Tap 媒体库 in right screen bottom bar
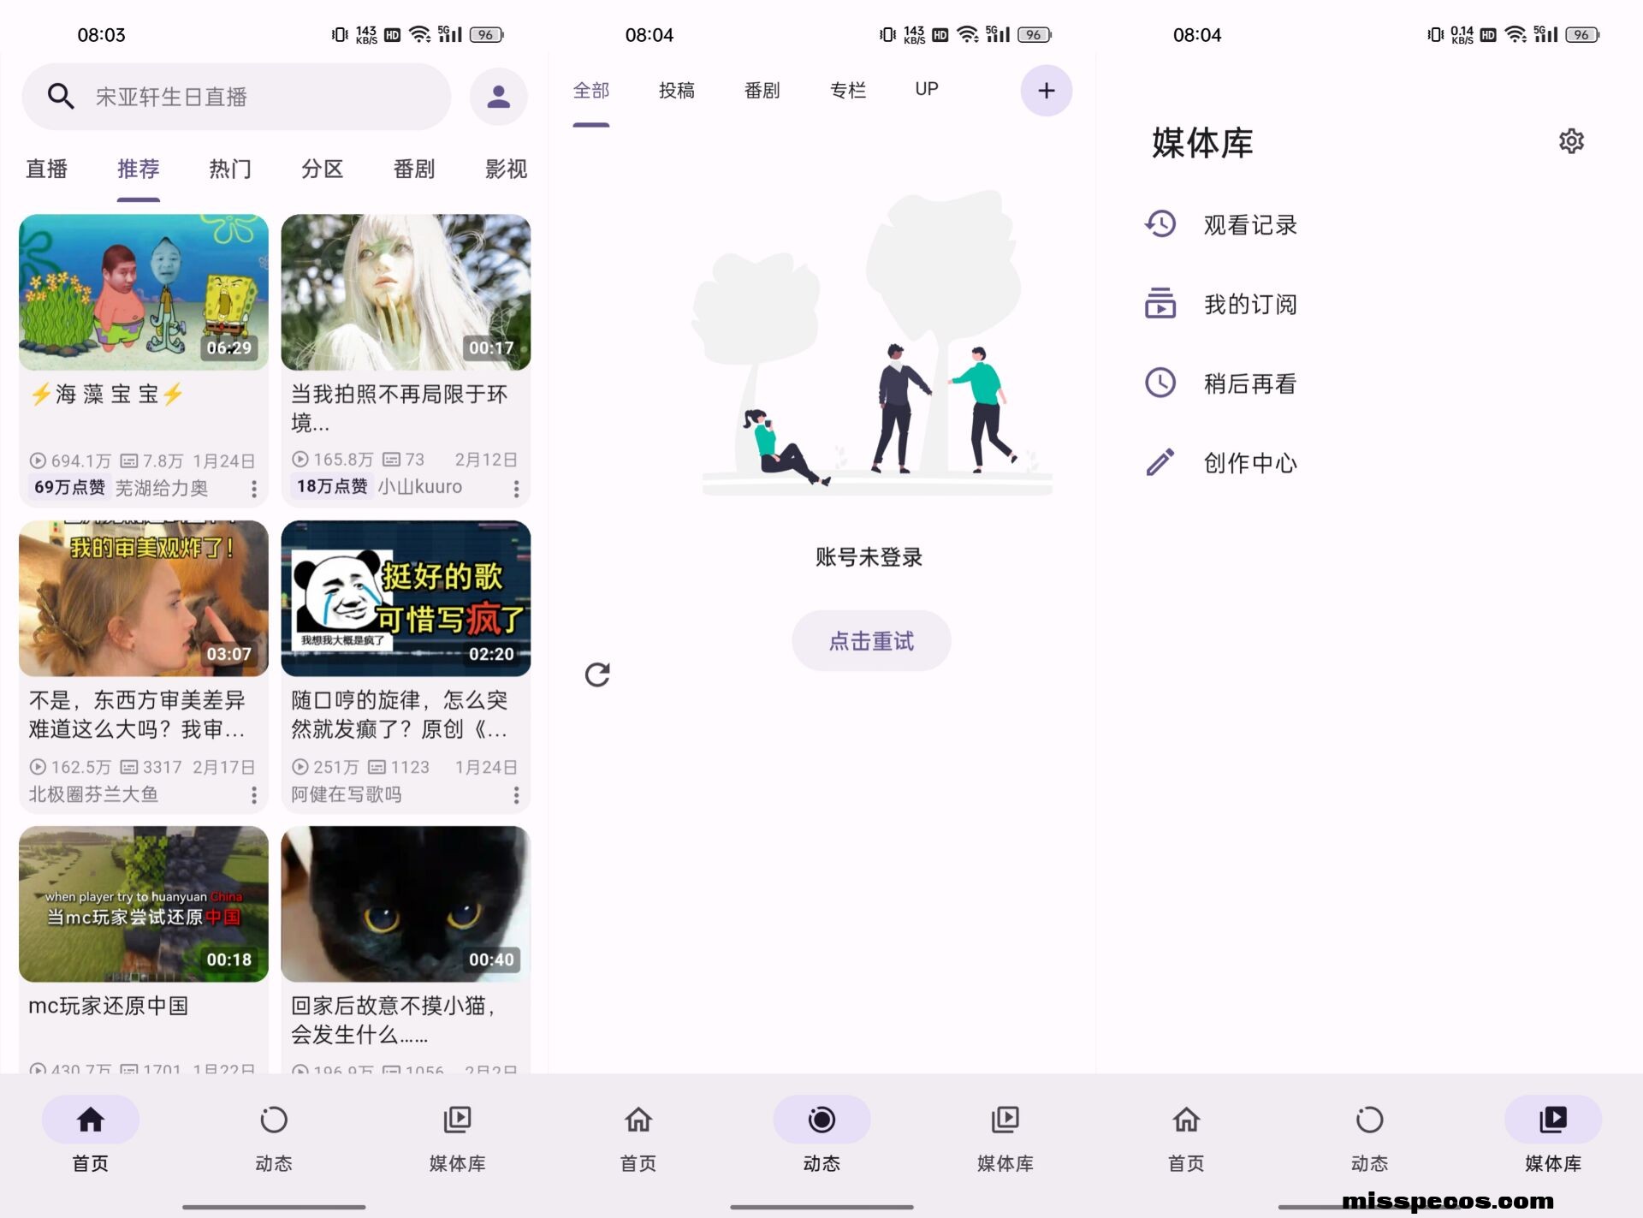The width and height of the screenshot is (1643, 1218). click(1552, 1135)
